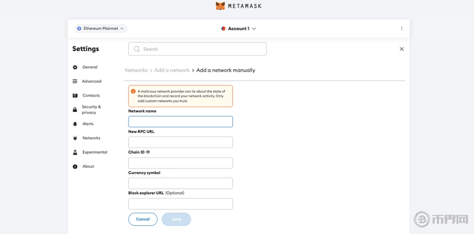Click the Experimental flask icon
Screen dimensions: 474x234
tap(75, 152)
